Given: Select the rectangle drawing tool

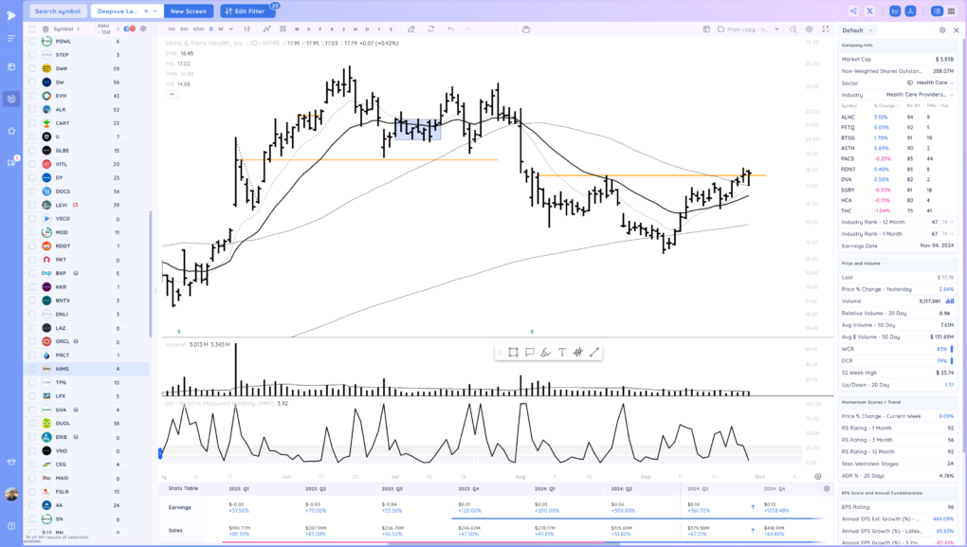Looking at the screenshot, I should pyautogui.click(x=513, y=352).
